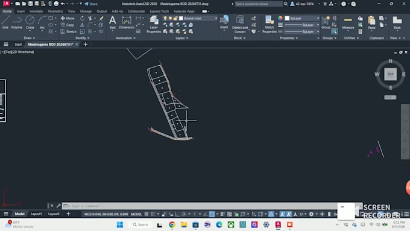Screen dimensions: 410x231
Task: Expand the Modify panel
Action: tap(83, 38)
